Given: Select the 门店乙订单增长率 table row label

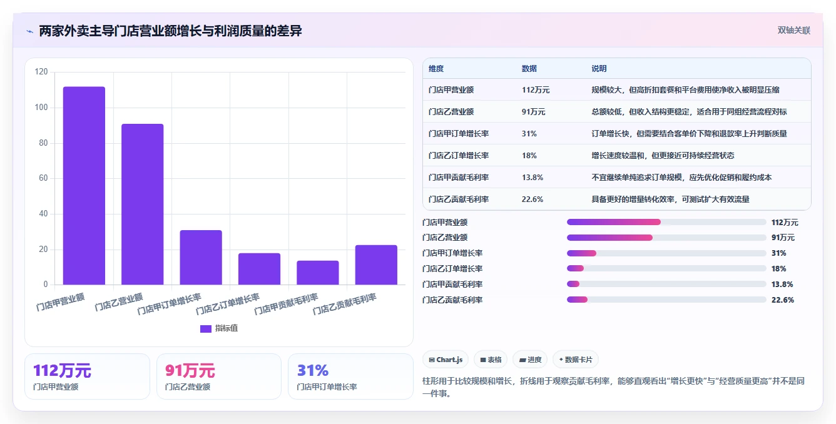Looking at the screenshot, I should 459,156.
